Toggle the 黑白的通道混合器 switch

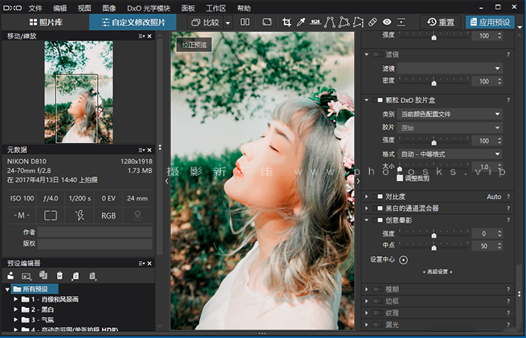pos(378,208)
